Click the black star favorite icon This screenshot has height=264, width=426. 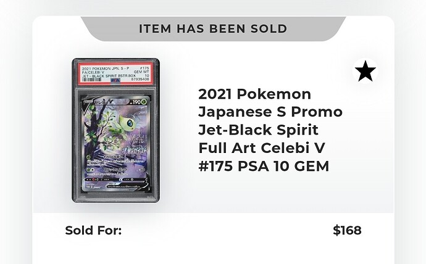(x=365, y=71)
